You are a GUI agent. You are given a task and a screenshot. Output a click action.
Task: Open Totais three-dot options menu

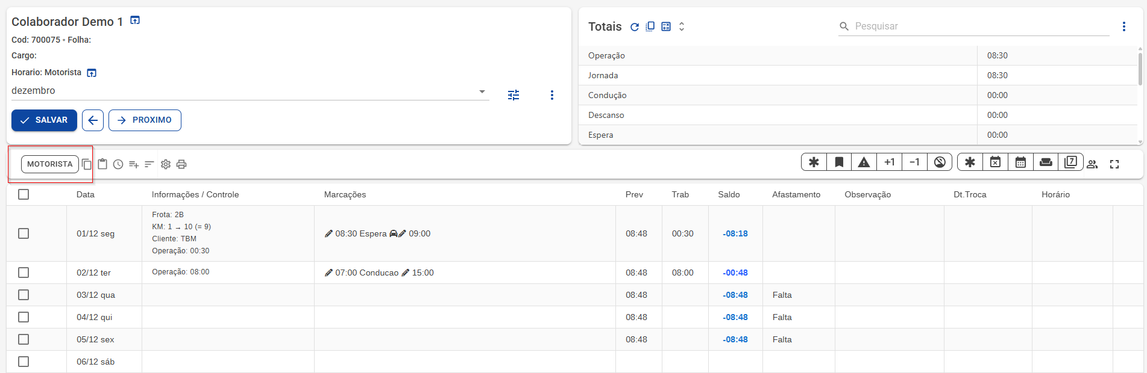(1124, 26)
